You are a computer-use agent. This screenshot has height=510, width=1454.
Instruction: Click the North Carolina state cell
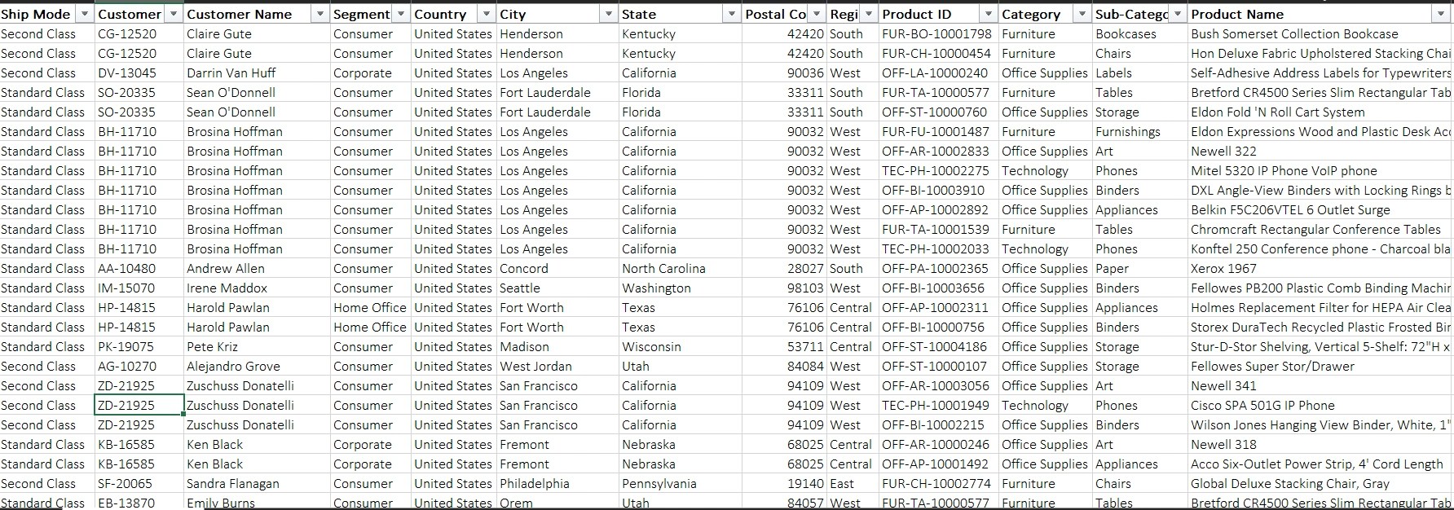coord(663,269)
